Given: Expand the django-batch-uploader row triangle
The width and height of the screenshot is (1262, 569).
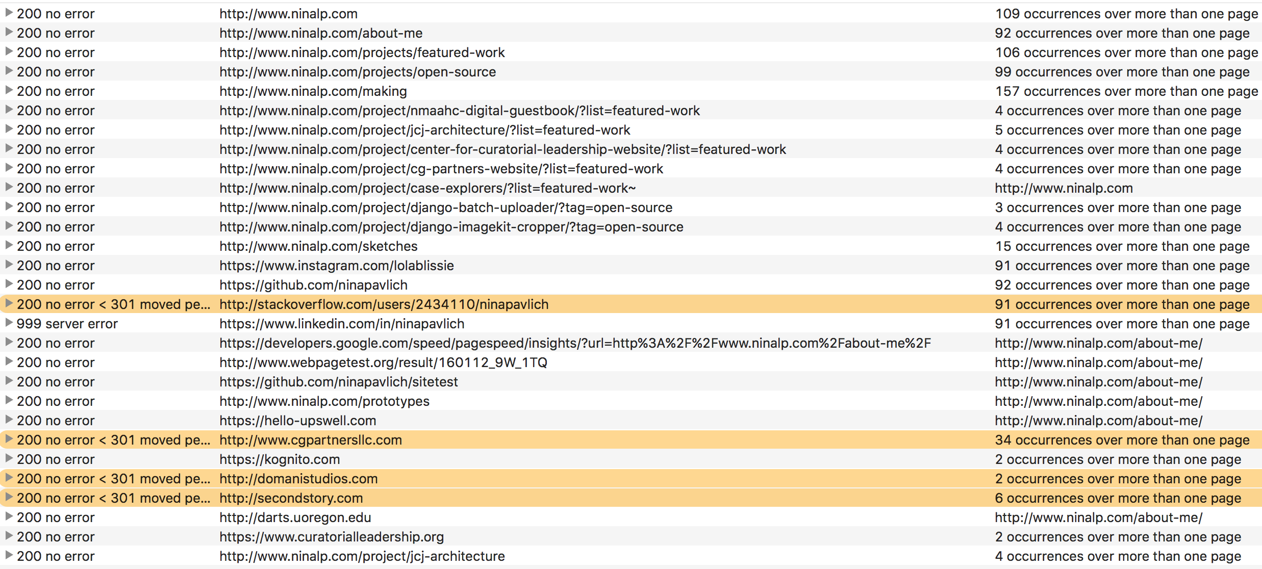Looking at the screenshot, I should pos(9,206).
